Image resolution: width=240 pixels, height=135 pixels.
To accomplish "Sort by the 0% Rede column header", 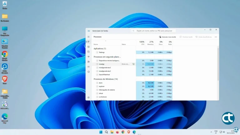I will point(168,43).
